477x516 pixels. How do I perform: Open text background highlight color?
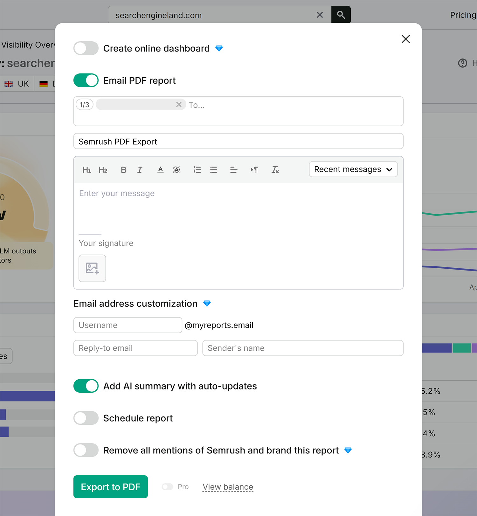pyautogui.click(x=176, y=170)
